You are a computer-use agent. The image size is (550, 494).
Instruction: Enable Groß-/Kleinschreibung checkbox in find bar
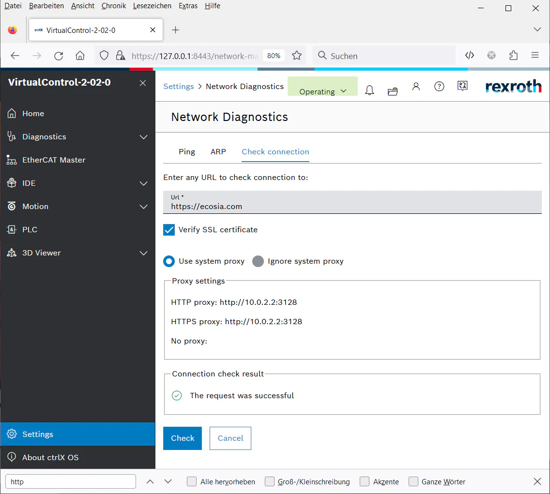coord(270,481)
